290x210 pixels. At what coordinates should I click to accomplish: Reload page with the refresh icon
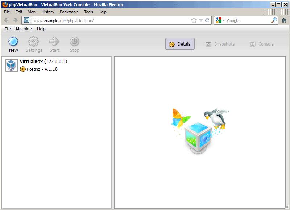tap(207, 21)
